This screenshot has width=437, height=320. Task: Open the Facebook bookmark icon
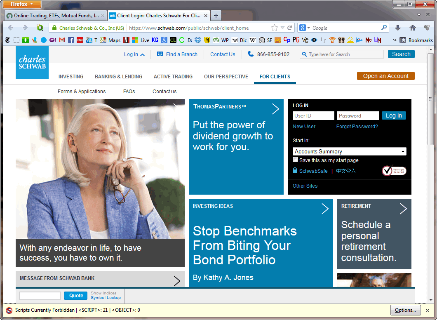(x=71, y=40)
